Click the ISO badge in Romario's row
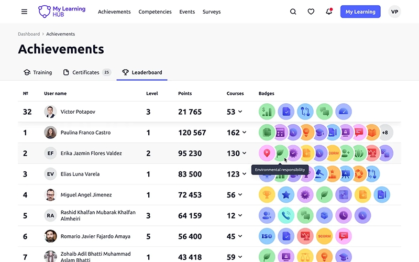Image resolution: width=419 pixels, height=262 pixels. pyautogui.click(x=267, y=236)
